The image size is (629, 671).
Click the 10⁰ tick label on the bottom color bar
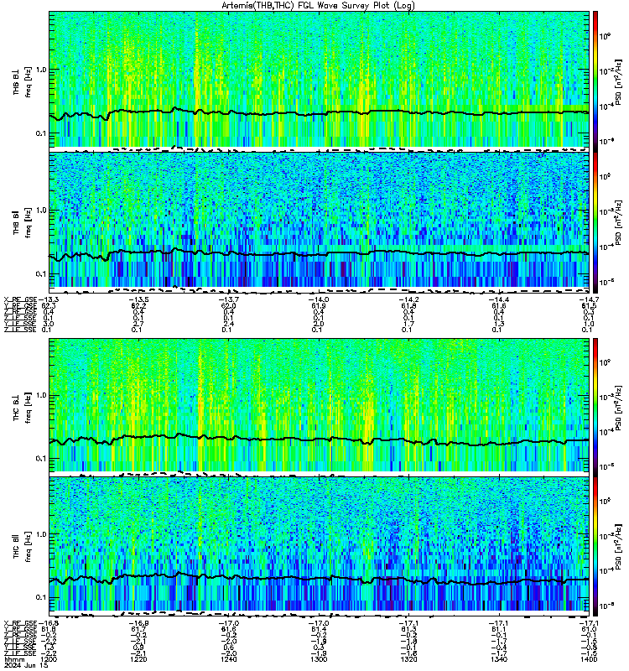605,501
